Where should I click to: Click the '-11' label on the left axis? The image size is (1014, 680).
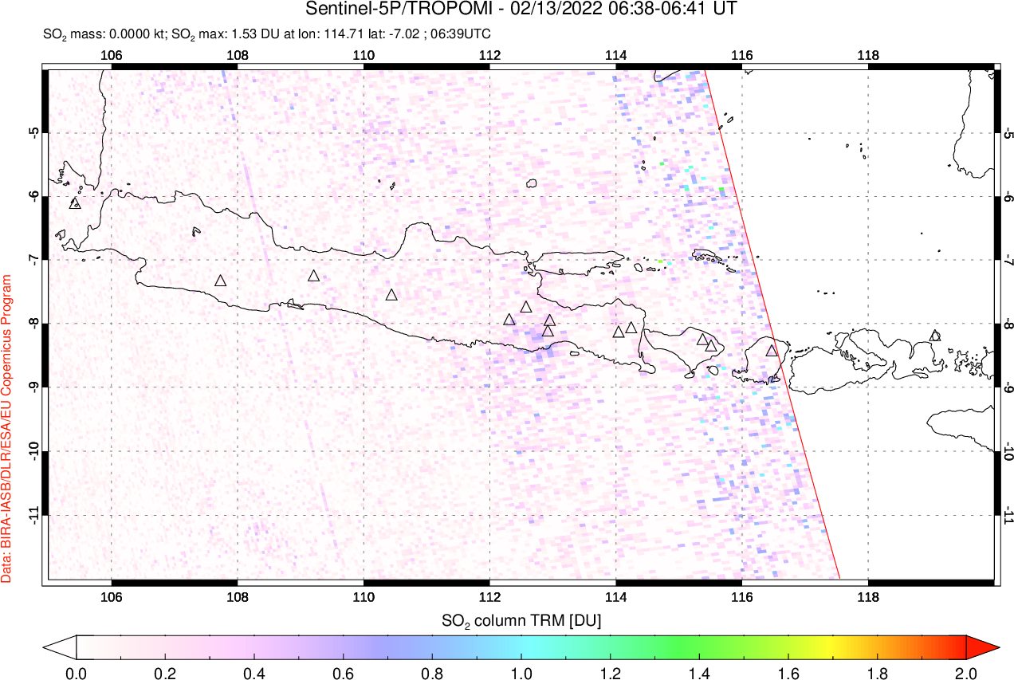33,515
